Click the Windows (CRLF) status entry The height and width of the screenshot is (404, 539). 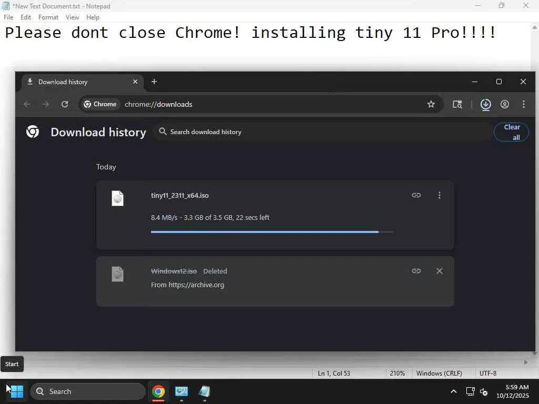pos(439,373)
